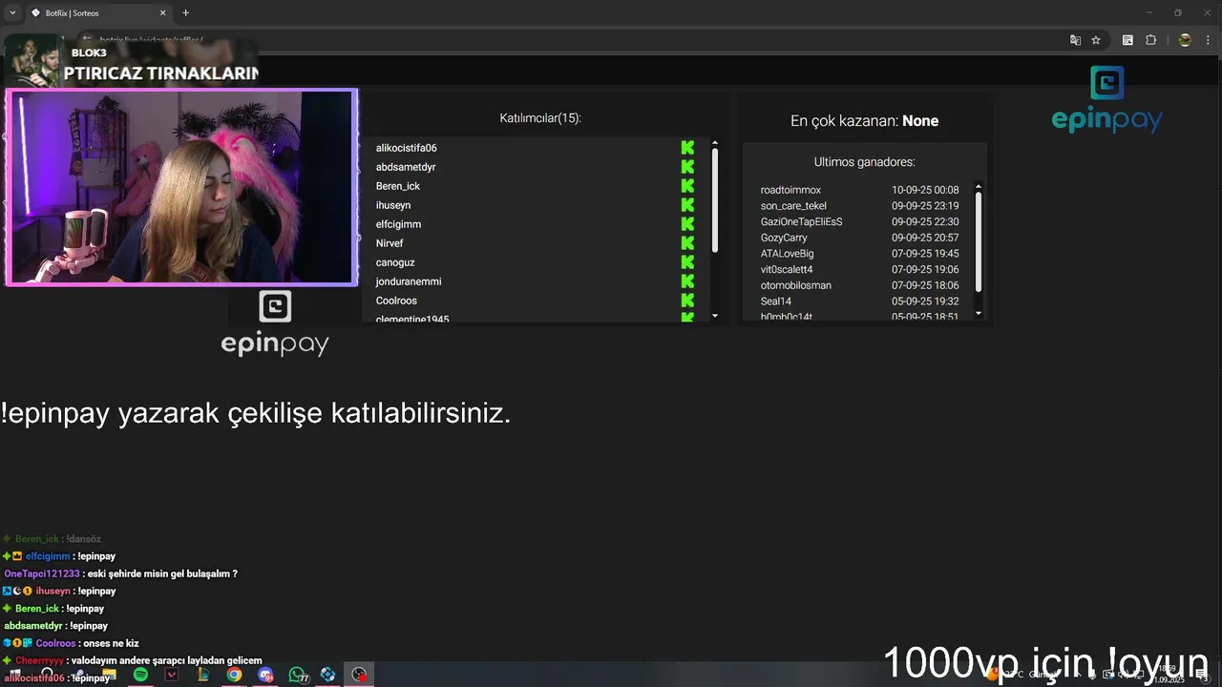Open League of Legends from the taskbar
Viewport: 1222px width, 687px height.
pos(202,675)
